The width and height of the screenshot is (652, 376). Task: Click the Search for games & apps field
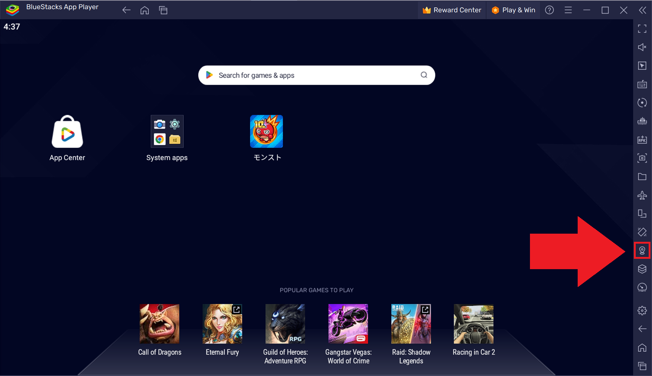(x=317, y=75)
